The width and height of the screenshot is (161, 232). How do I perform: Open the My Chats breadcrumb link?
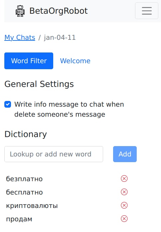[x=20, y=37]
